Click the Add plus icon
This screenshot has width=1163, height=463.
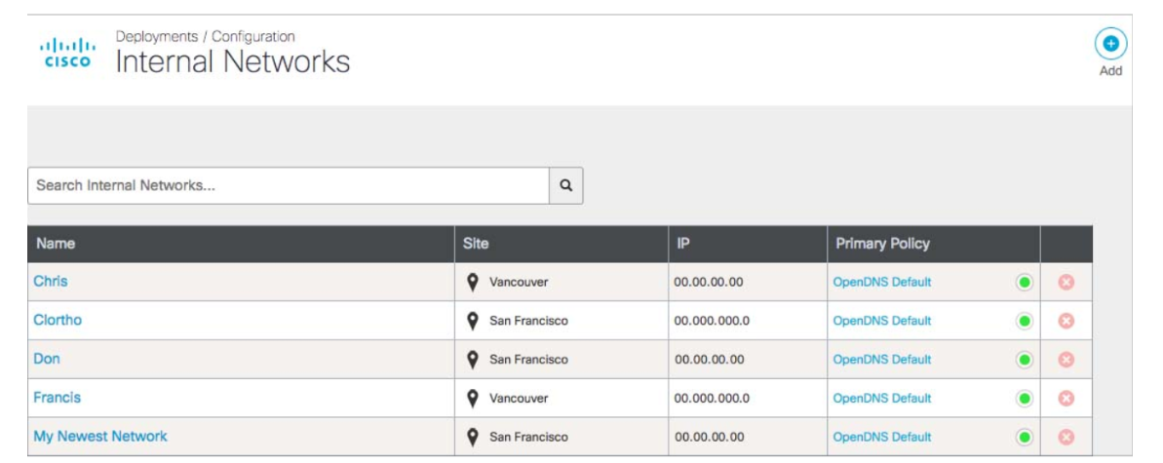coord(1110,44)
